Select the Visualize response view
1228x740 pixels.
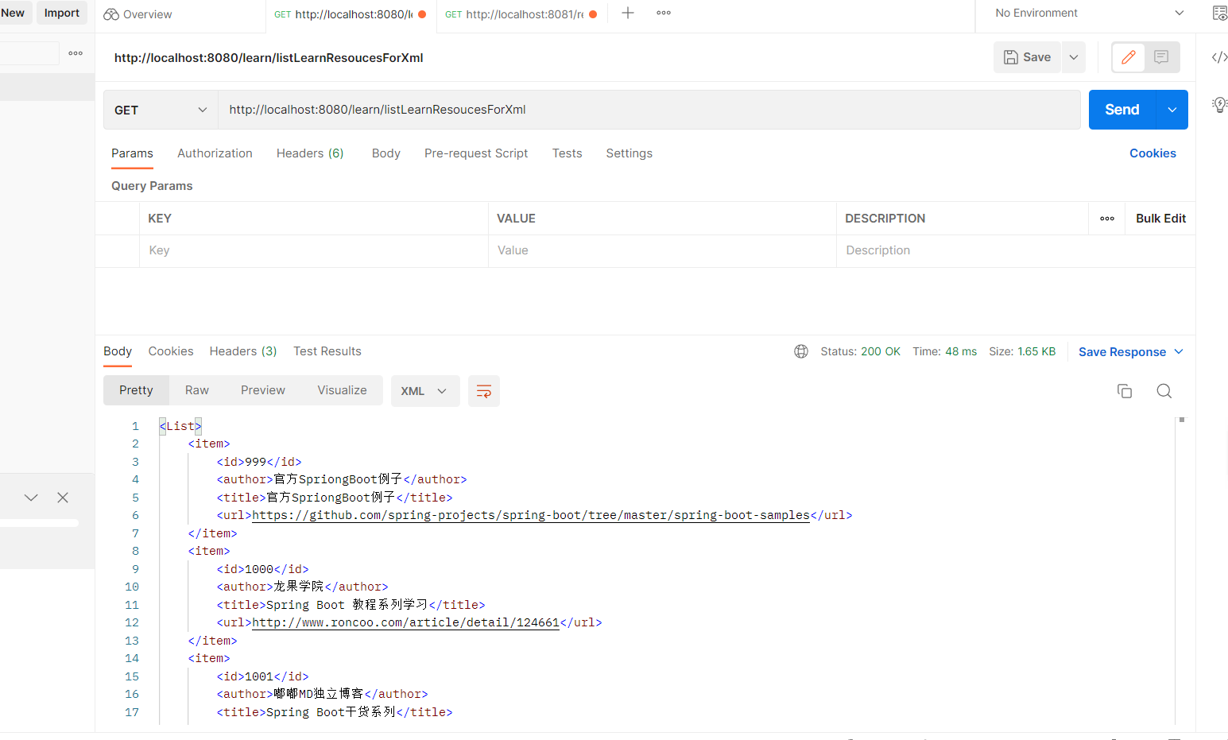click(x=342, y=390)
